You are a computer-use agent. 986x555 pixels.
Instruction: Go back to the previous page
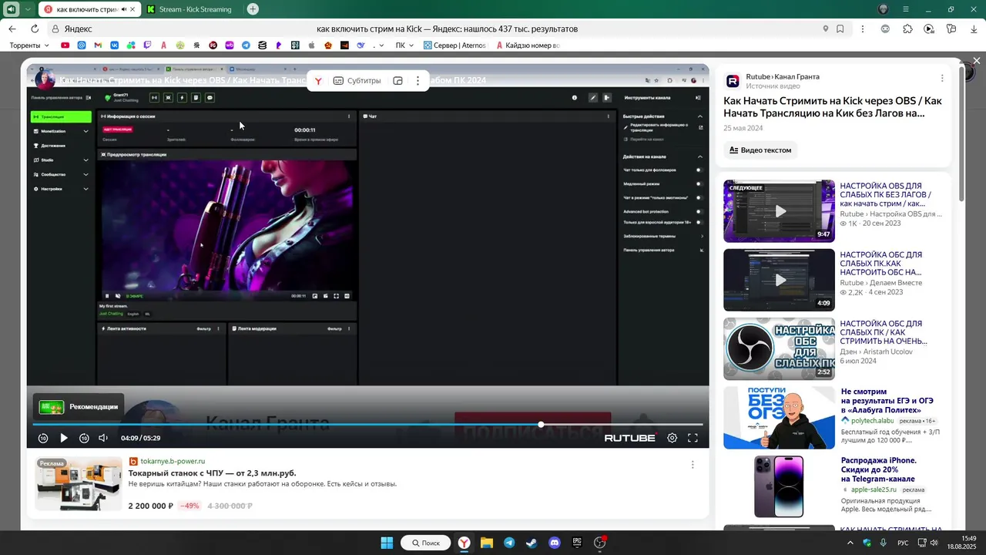coord(12,29)
